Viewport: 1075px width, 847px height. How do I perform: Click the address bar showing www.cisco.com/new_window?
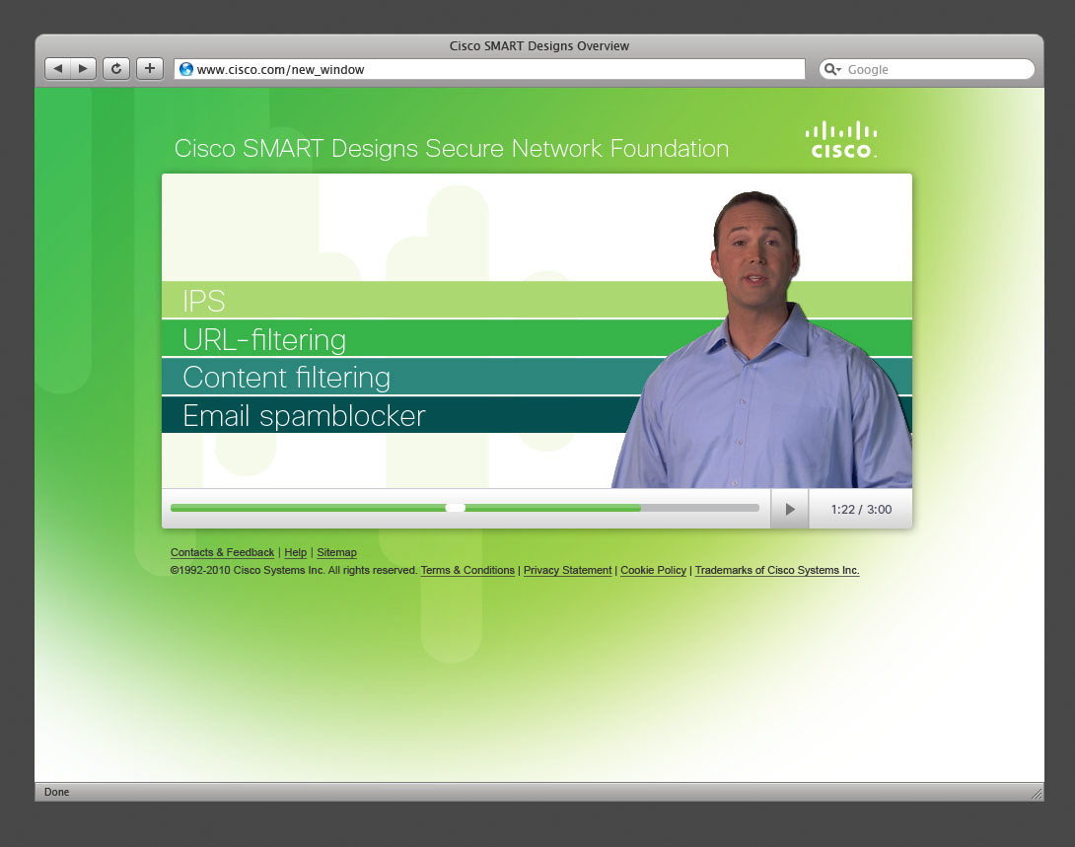click(x=489, y=69)
